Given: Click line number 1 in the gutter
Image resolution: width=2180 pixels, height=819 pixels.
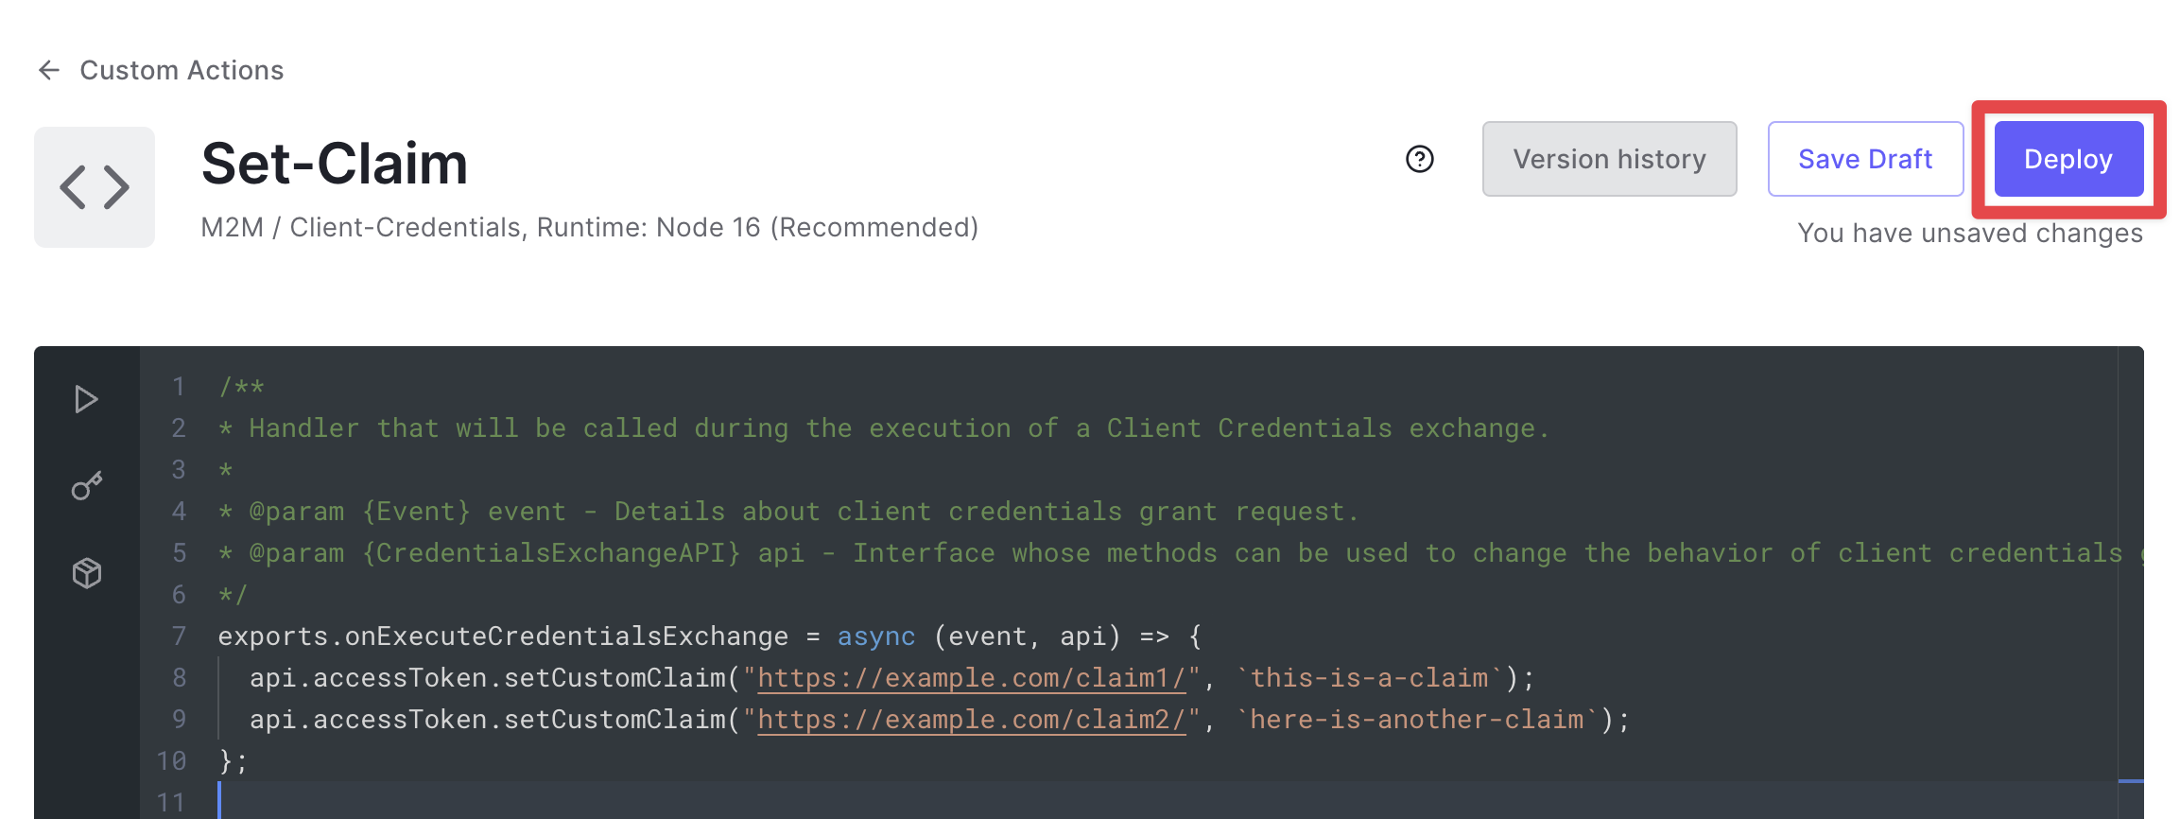Looking at the screenshot, I should coord(179,386).
